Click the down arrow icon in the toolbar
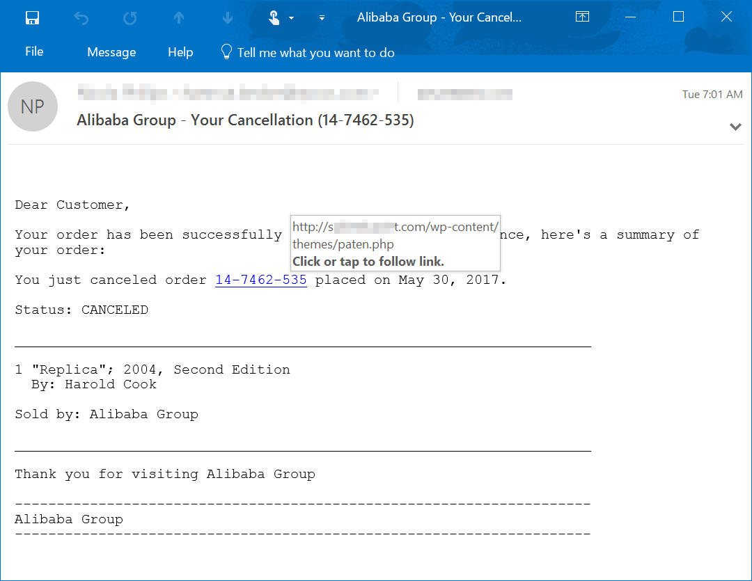 point(227,17)
